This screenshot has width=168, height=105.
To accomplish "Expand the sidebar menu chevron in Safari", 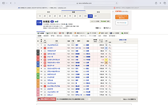I will (7, 3).
